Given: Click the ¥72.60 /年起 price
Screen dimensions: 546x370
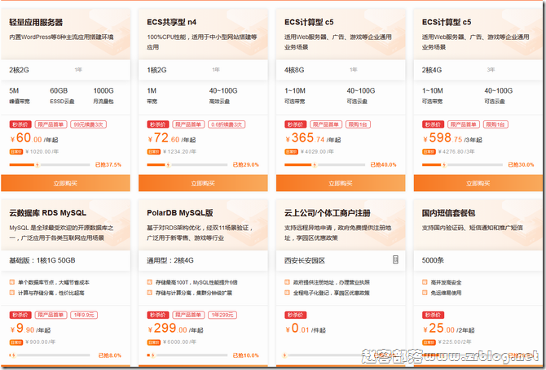Looking at the screenshot, I should pyautogui.click(x=171, y=138).
